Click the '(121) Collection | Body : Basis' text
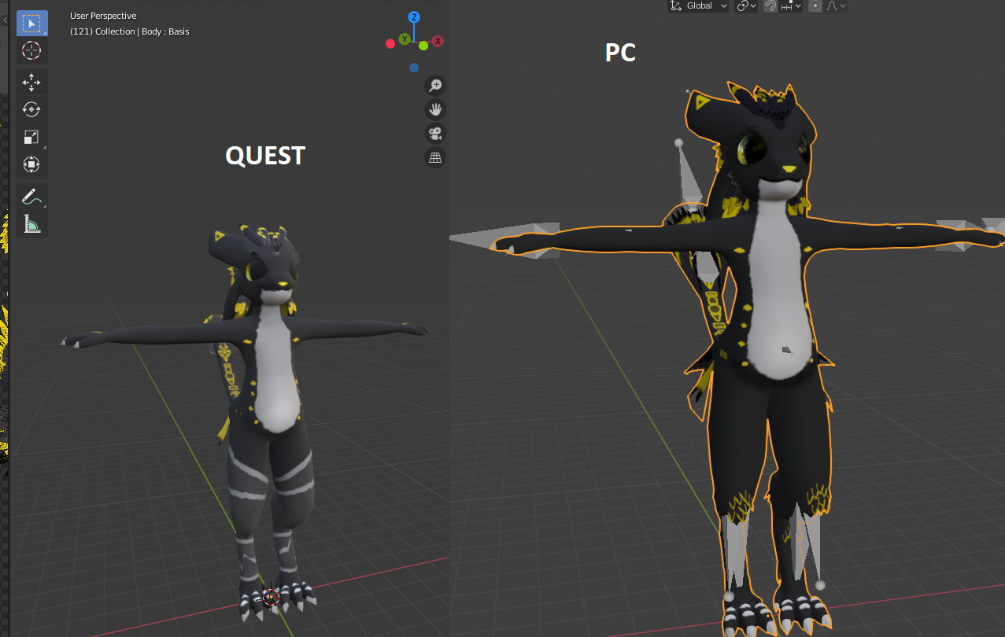 130,31
